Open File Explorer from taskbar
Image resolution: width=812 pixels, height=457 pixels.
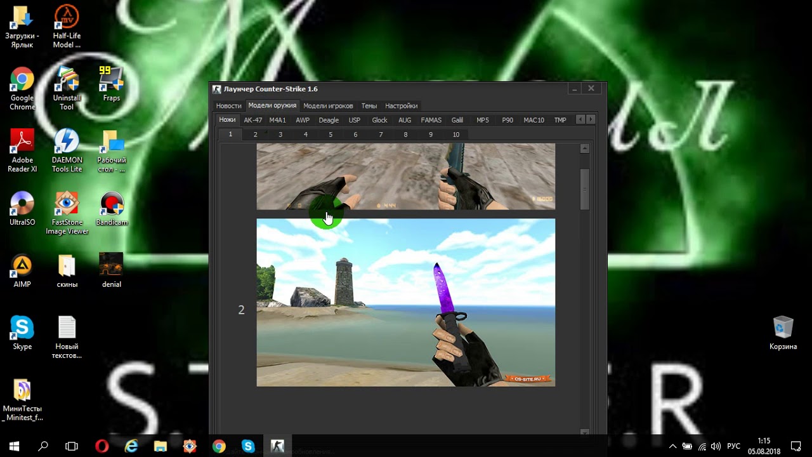(x=160, y=446)
